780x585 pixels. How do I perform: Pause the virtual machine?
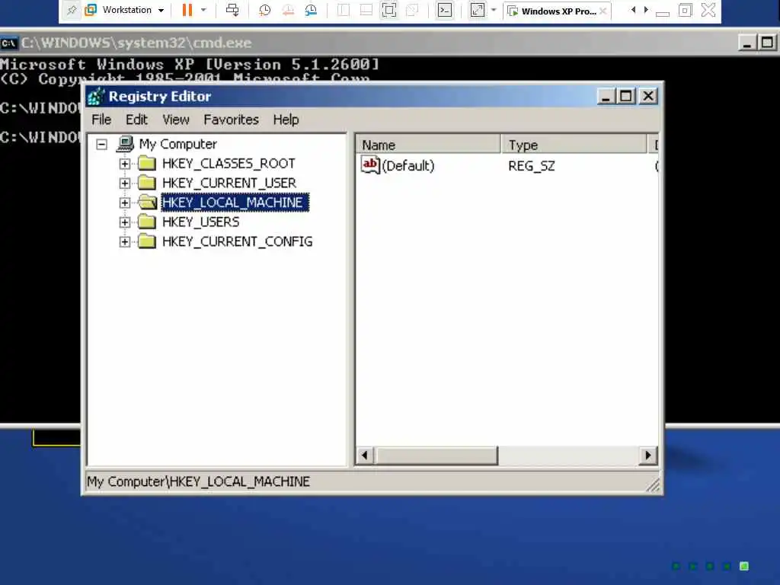tap(187, 10)
